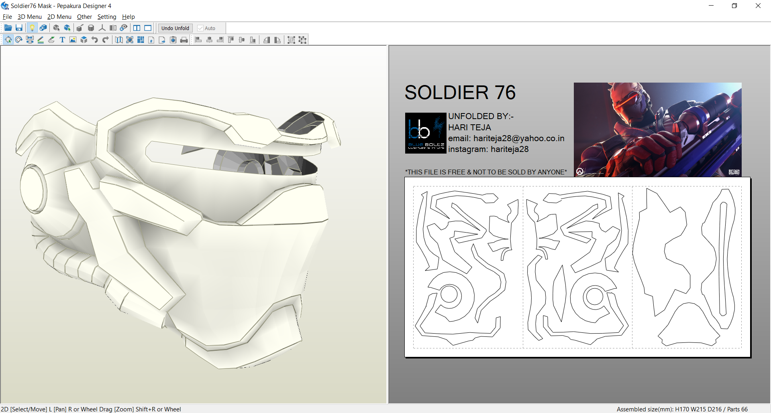Click the Blue Boltz logo image
771x413 pixels.
pyautogui.click(x=426, y=133)
